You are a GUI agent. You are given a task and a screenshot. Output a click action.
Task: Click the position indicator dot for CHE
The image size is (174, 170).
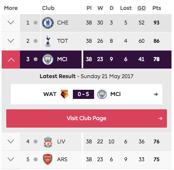point(35,22)
